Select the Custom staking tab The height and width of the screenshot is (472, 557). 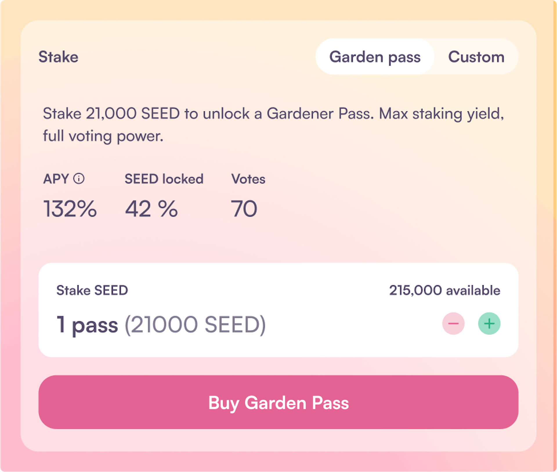[476, 57]
